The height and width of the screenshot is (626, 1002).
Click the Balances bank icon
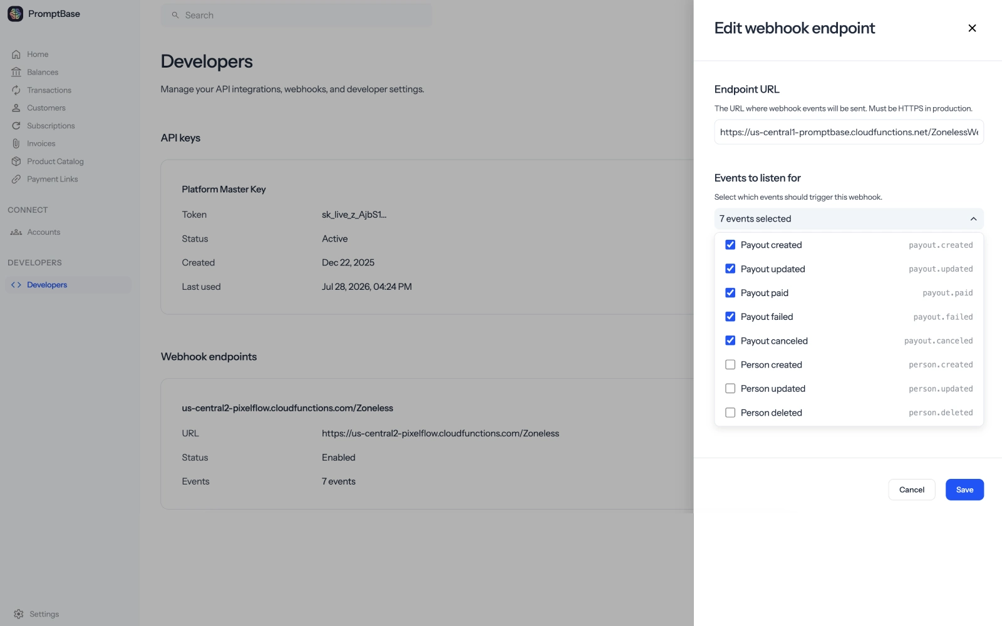[16, 72]
